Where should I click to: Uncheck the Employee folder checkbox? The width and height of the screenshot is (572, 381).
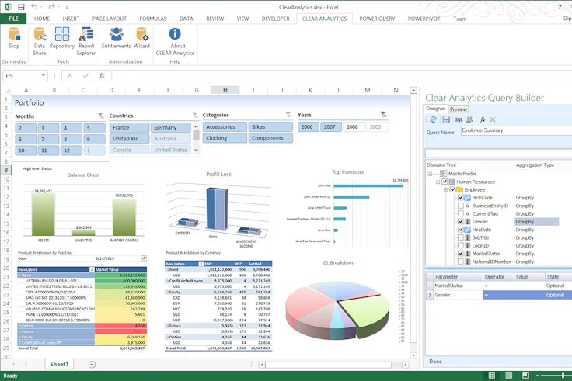[x=452, y=189]
